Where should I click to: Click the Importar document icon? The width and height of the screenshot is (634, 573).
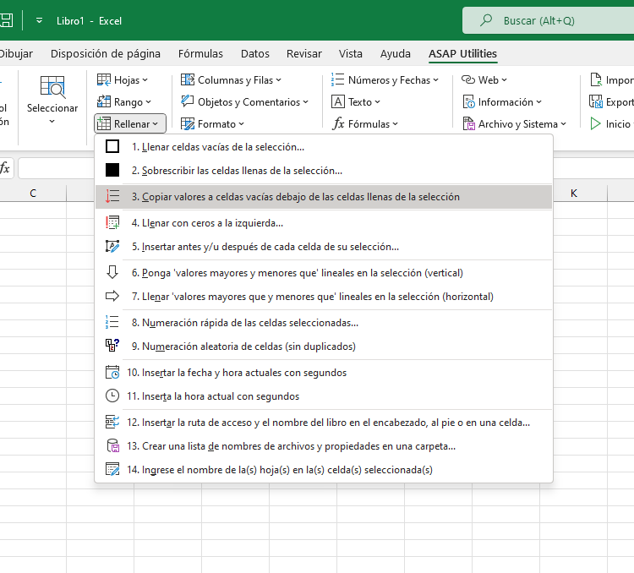596,79
